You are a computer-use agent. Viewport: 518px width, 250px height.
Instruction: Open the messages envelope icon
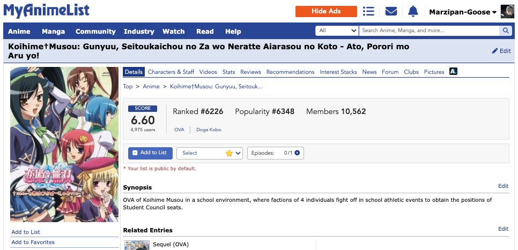pyautogui.click(x=391, y=11)
